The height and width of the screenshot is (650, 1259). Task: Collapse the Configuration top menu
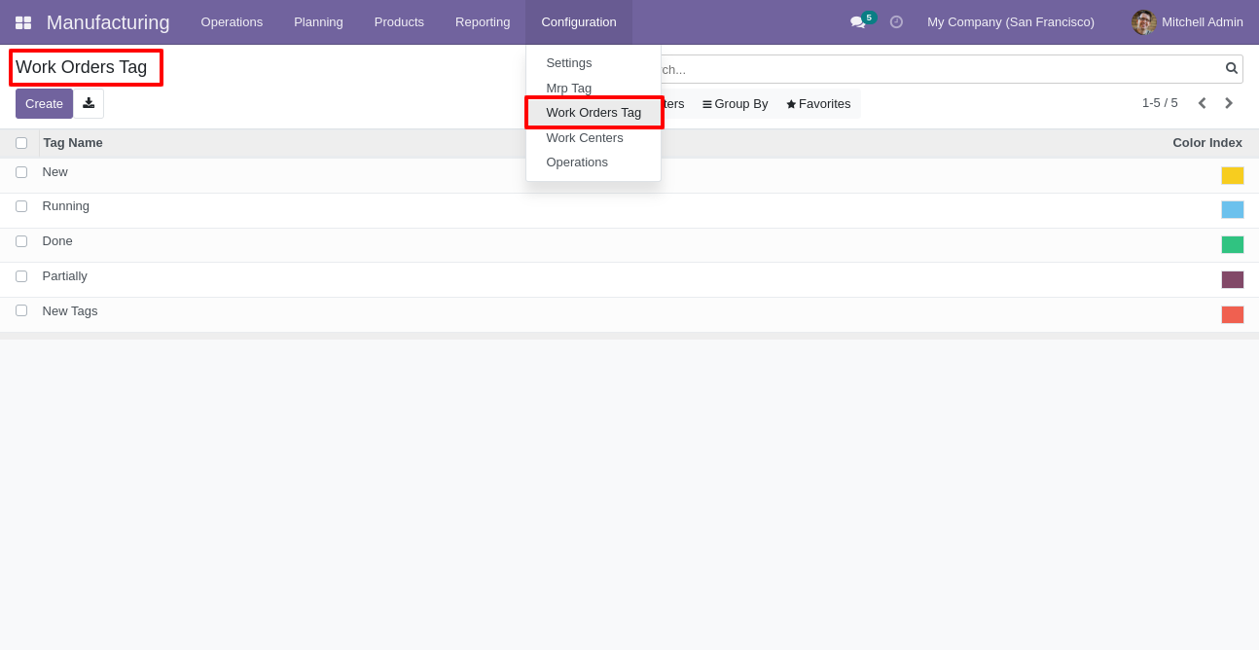(x=579, y=21)
